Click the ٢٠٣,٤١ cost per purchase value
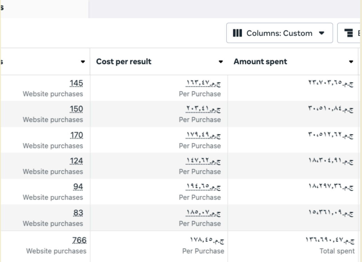 click(x=203, y=109)
